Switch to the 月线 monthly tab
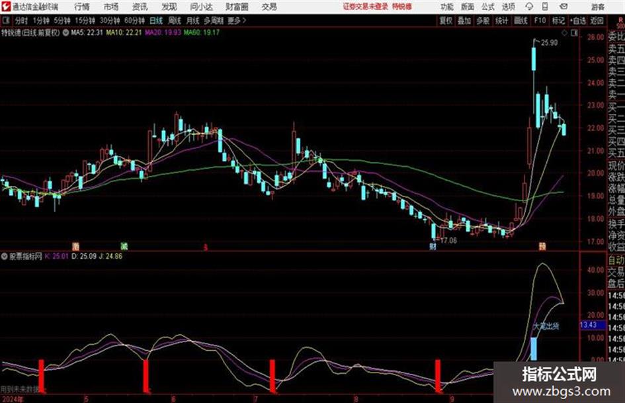This screenshot has height=403, width=625. [193, 21]
